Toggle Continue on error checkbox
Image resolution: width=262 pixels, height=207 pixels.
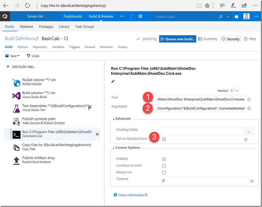click(x=164, y=166)
